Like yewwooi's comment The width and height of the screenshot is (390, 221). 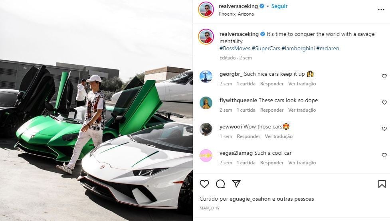point(384,129)
